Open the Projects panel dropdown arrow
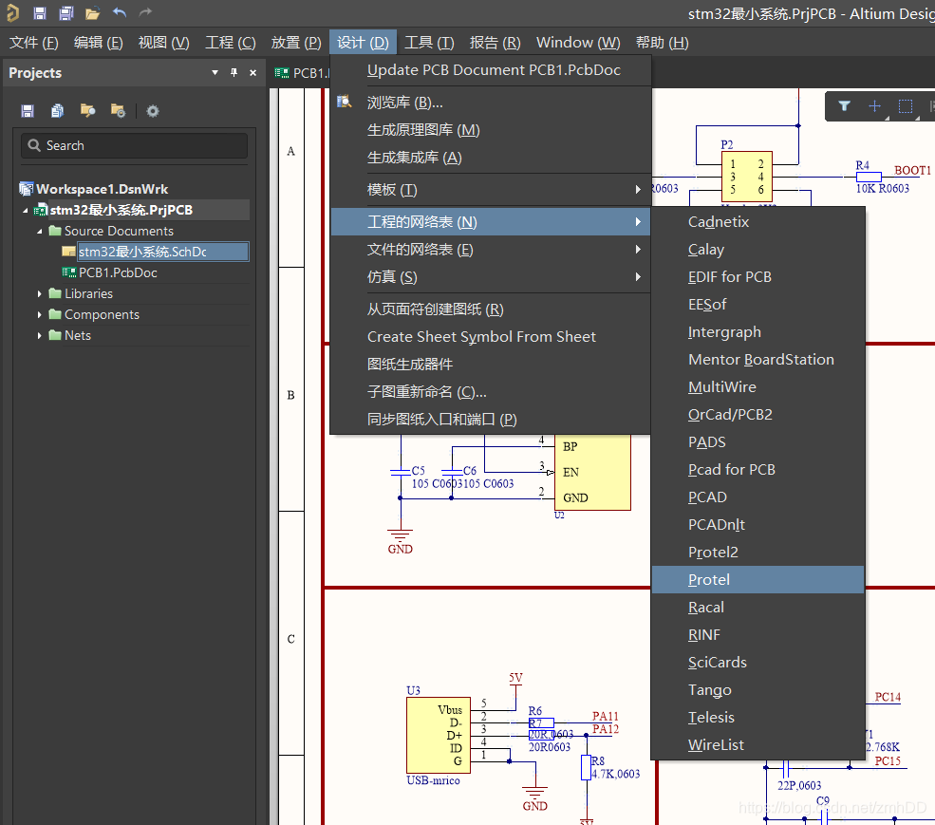This screenshot has width=935, height=825. [215, 73]
